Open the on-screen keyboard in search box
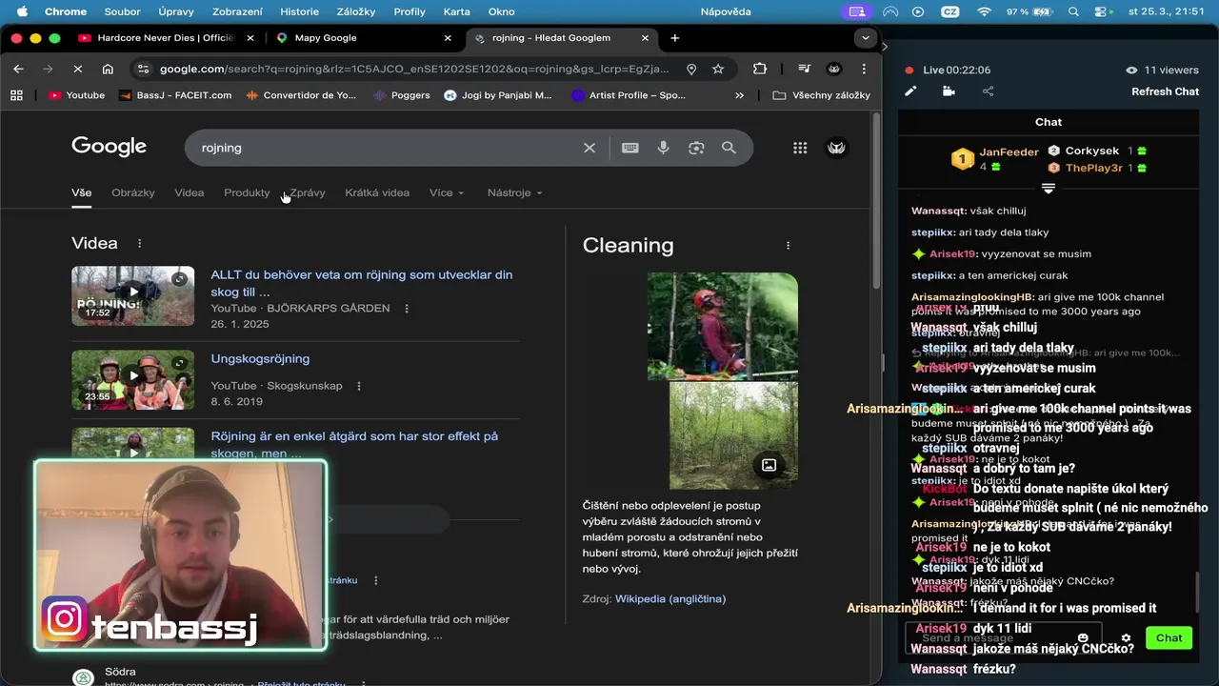 point(630,148)
